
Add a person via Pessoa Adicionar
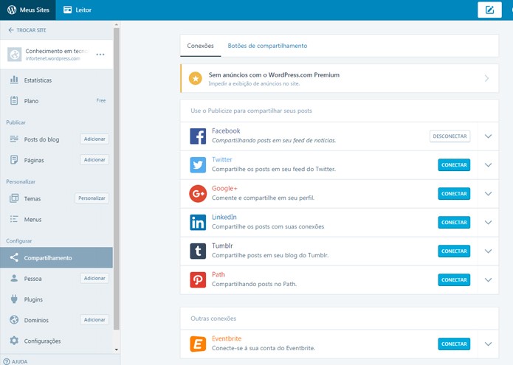coord(94,278)
